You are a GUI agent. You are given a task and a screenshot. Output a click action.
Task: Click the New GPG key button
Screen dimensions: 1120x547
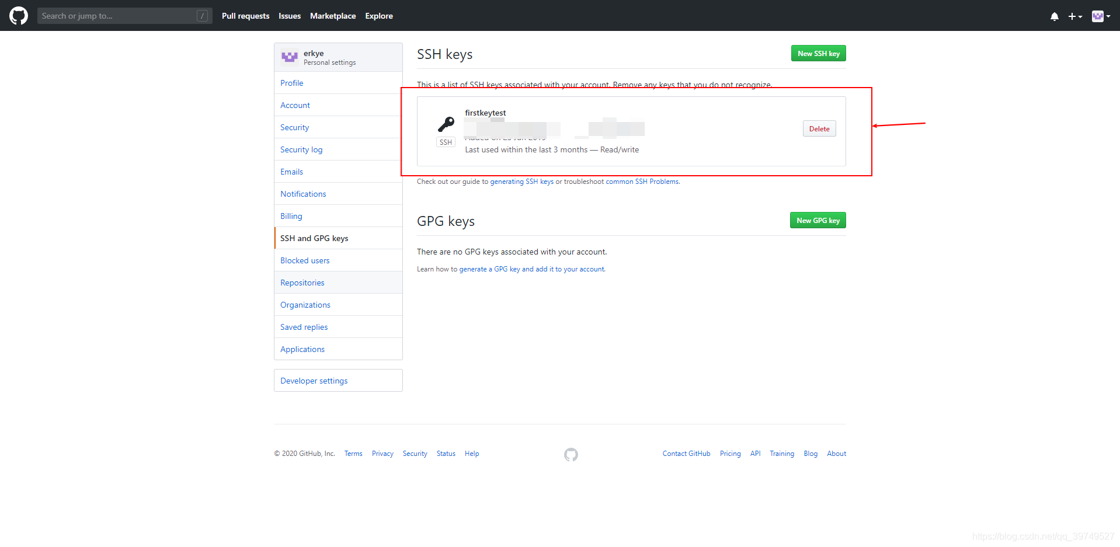[818, 220]
